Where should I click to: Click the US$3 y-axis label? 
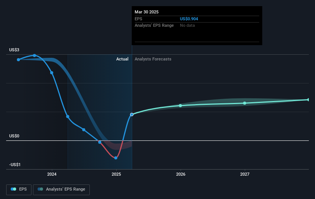14,50
